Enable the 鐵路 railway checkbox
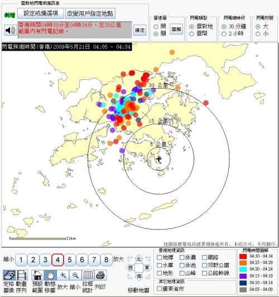The width and height of the screenshot is (279, 297). [x=204, y=257]
